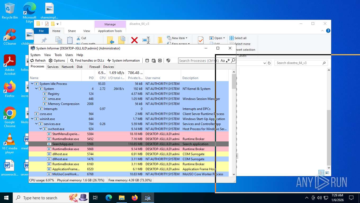
Task: Click the New folder icon in Explorer ribbon
Action: click(x=160, y=40)
